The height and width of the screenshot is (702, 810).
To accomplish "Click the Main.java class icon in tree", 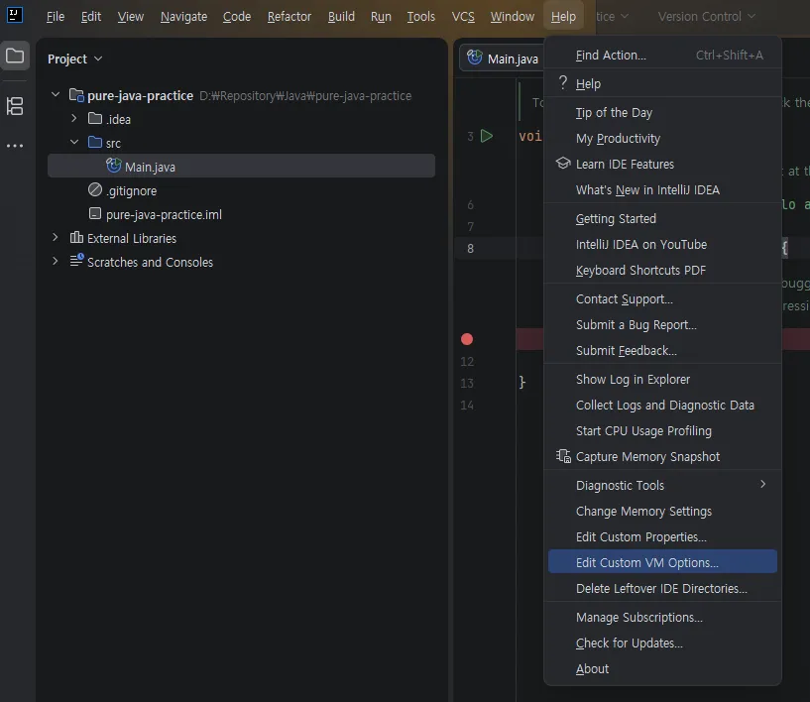I will coord(114,166).
